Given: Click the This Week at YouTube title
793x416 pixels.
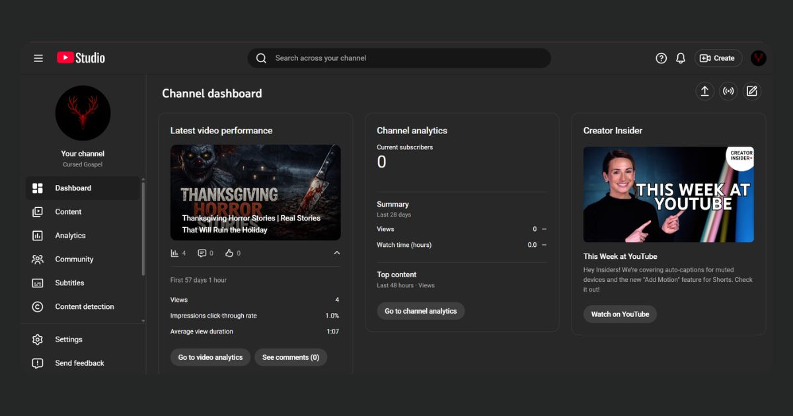Looking at the screenshot, I should (x=620, y=256).
